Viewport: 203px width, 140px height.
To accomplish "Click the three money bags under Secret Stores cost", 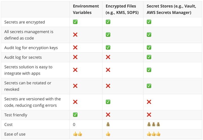I will click(153, 124).
